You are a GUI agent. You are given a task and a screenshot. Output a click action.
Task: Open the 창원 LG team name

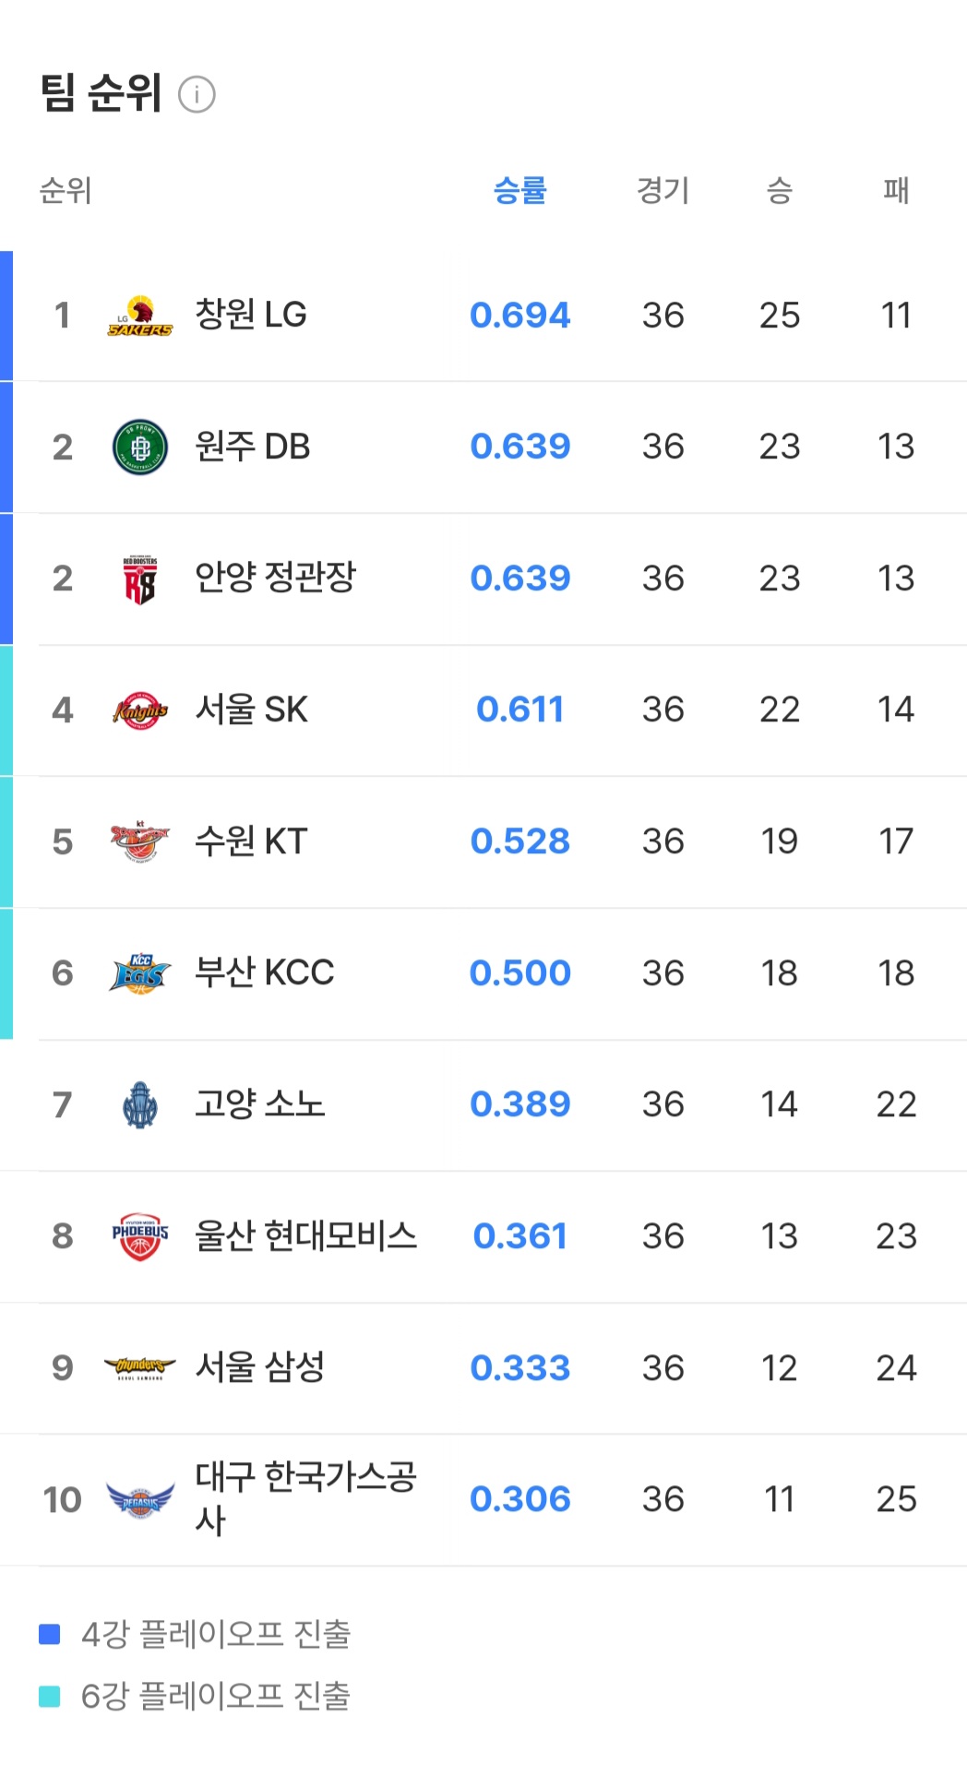tap(251, 315)
